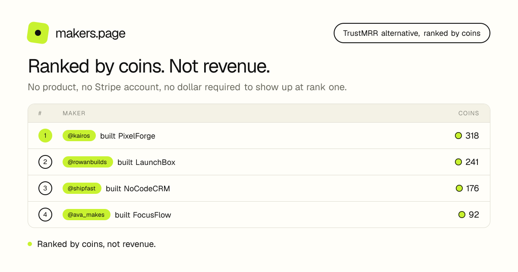Click the subtitle about no Stripe account
The height and width of the screenshot is (272, 518).
point(187,87)
